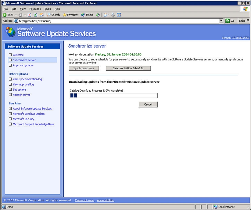Click the Catalog Download progress bar

coord(114,96)
